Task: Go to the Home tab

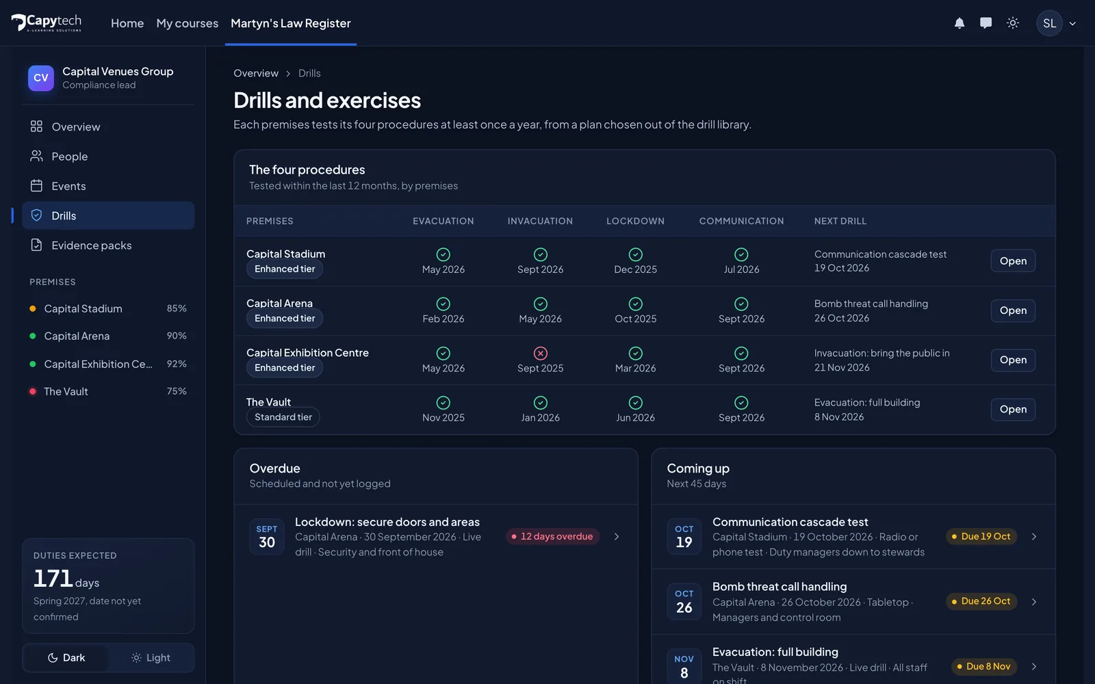Action: [x=127, y=23]
